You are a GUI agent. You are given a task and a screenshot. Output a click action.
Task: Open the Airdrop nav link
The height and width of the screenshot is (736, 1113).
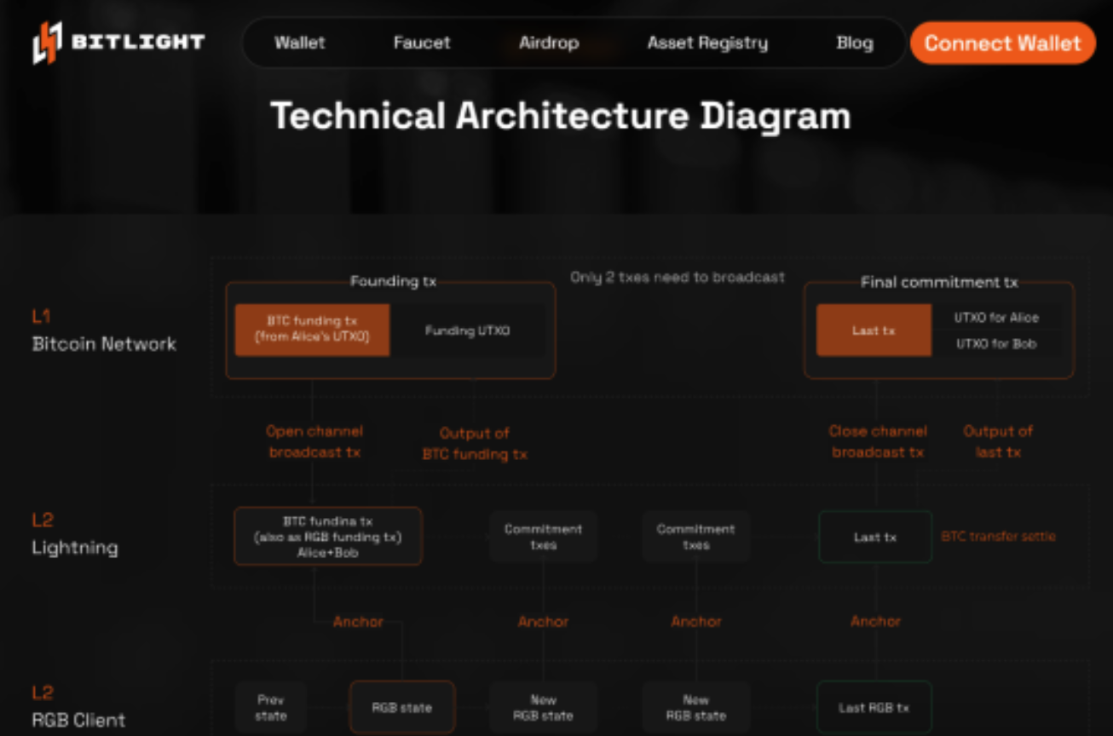tap(549, 43)
